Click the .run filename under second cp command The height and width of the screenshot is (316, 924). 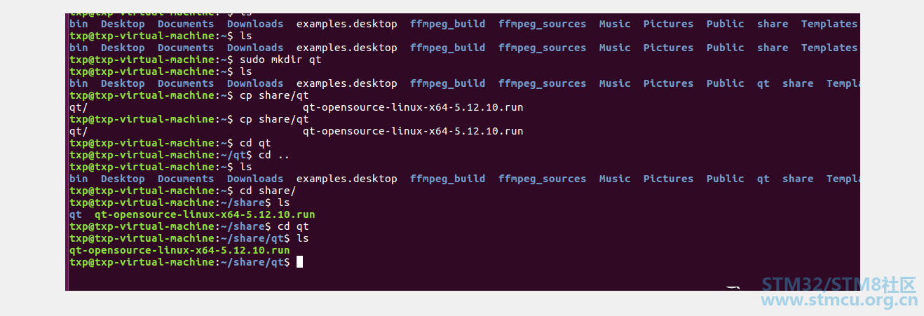coord(413,131)
